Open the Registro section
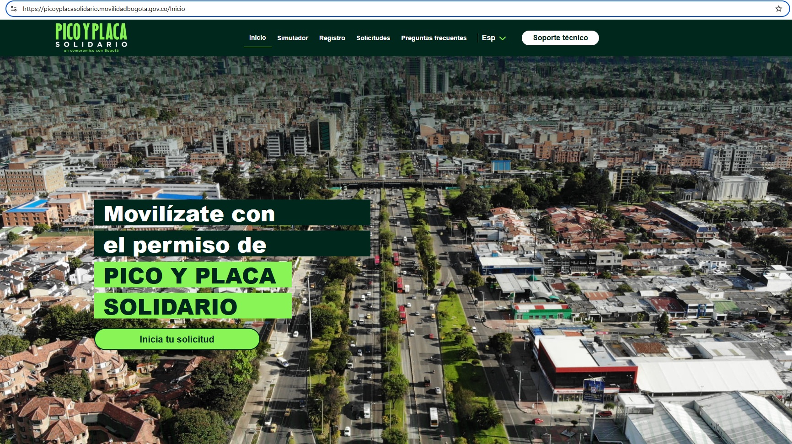 332,38
